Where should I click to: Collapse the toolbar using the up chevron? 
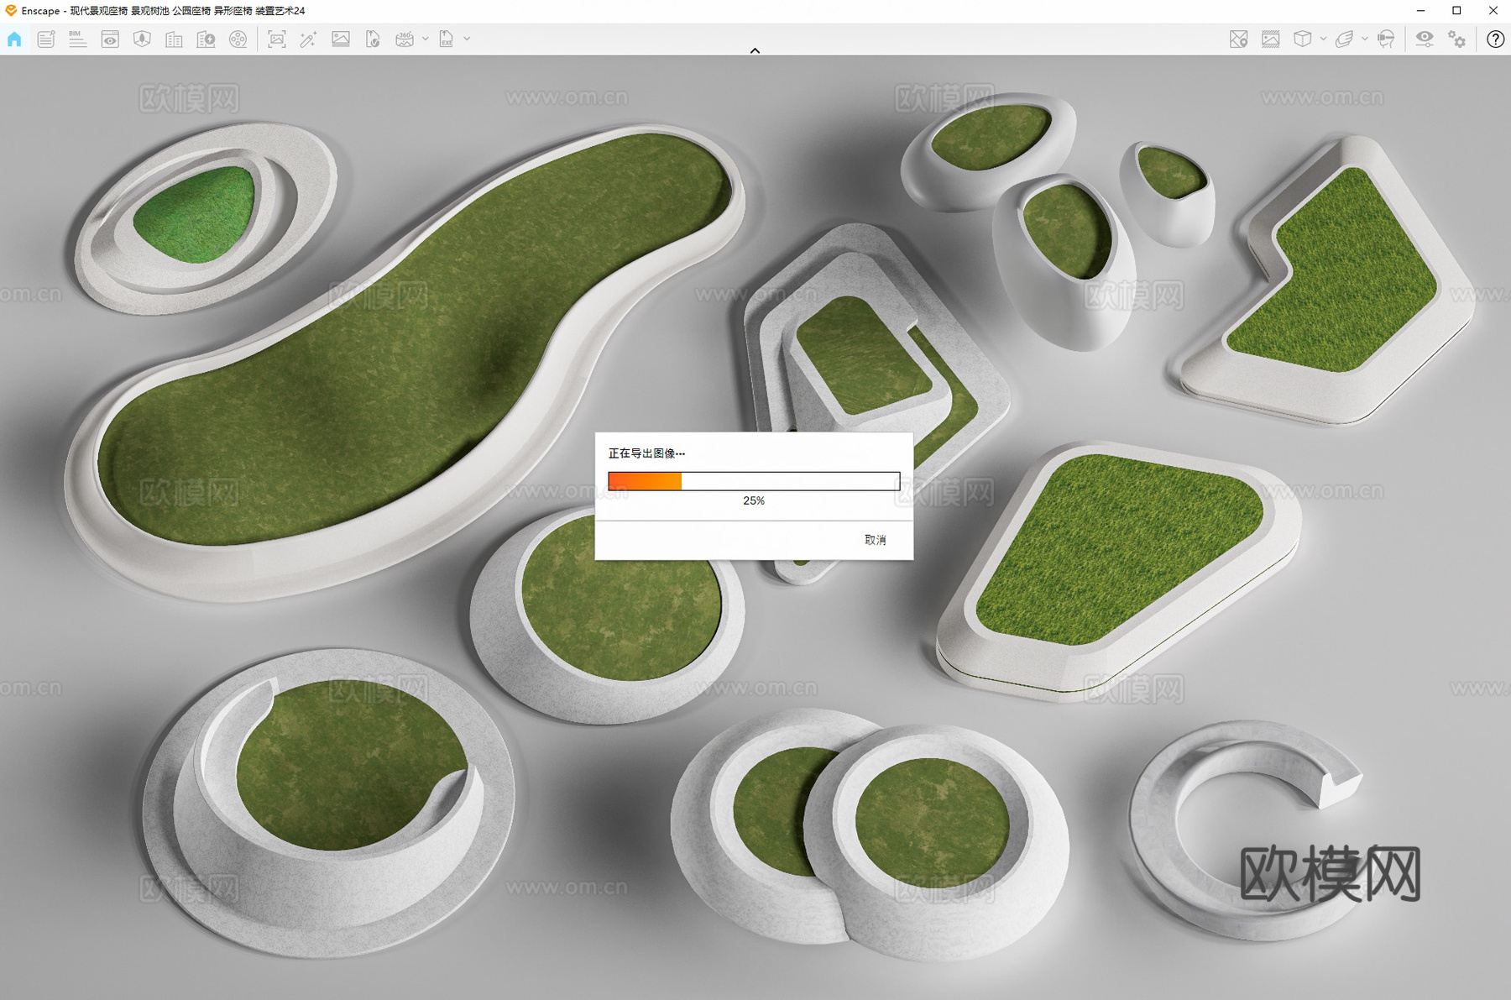point(755,50)
